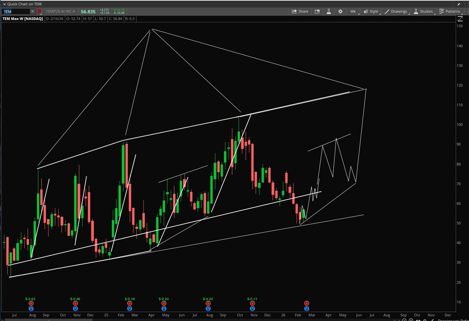Click the $-0.22 earnings value

click(208, 299)
